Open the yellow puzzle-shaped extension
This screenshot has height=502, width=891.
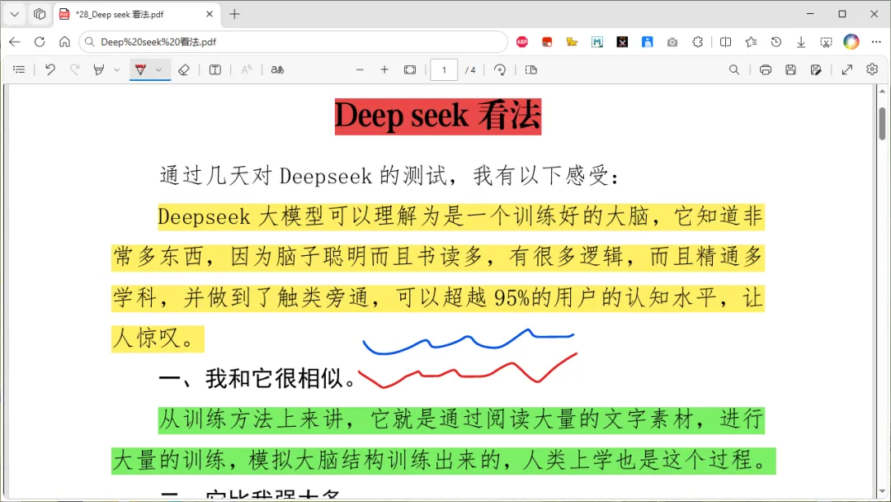(x=573, y=41)
